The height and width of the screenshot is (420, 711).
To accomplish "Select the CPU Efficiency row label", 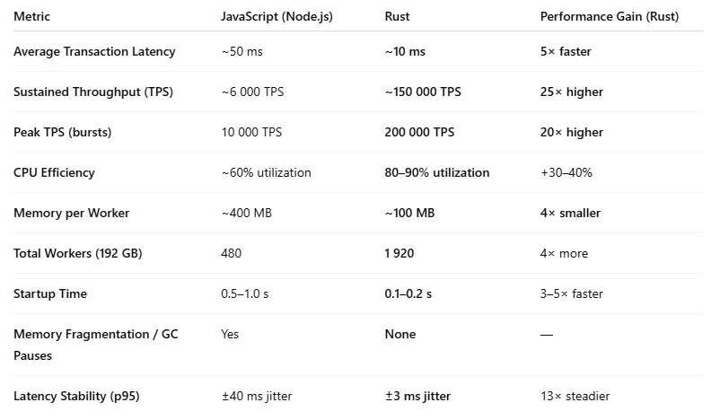I will point(54,172).
